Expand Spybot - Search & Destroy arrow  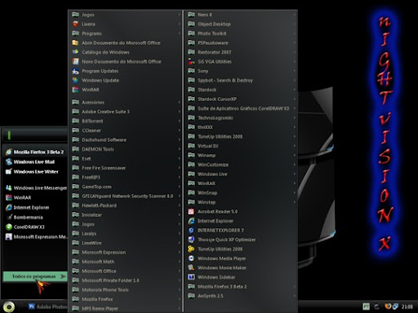(295, 81)
